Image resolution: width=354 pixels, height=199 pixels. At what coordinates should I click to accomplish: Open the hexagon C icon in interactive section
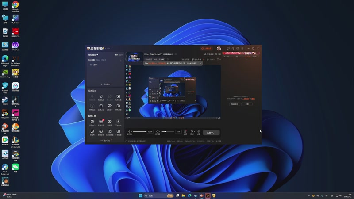(101, 97)
